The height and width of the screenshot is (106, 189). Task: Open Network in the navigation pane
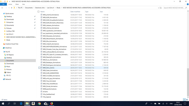pos(8,79)
